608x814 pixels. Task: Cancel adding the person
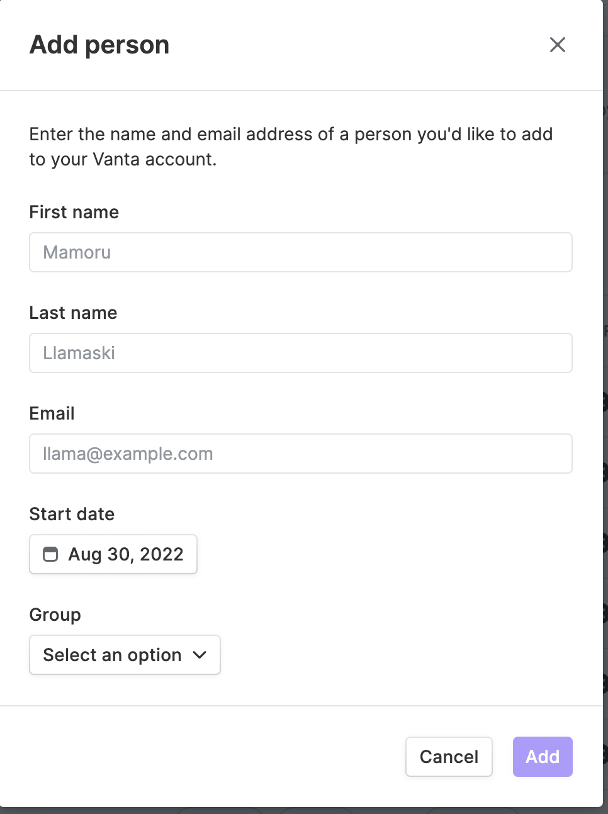pos(449,757)
